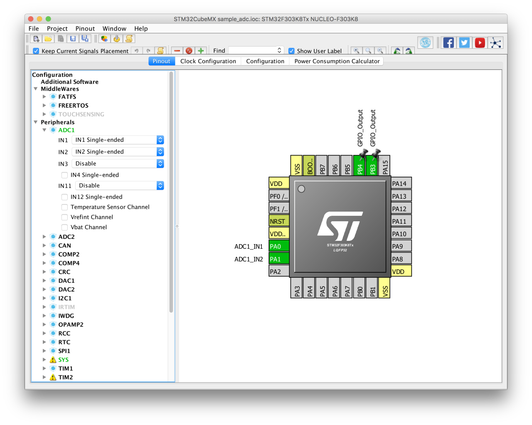This screenshot has height=425, width=532.
Task: Open the File menu
Action: click(x=34, y=29)
